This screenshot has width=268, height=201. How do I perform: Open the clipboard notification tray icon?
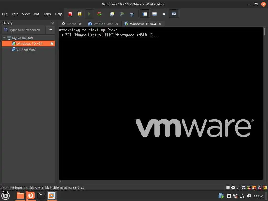[229, 196]
